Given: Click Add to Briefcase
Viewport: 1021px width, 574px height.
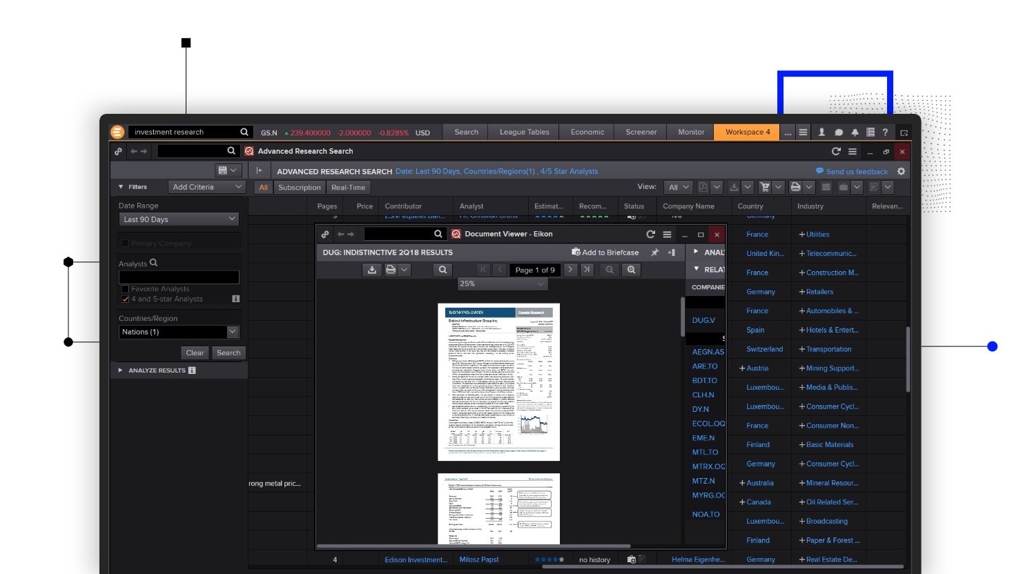Looking at the screenshot, I should click(605, 253).
